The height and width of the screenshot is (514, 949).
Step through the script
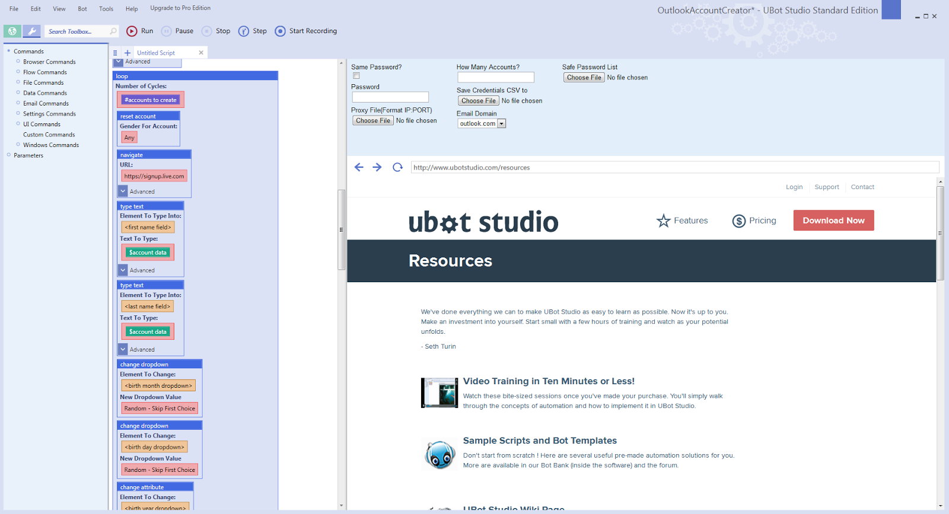tap(253, 31)
